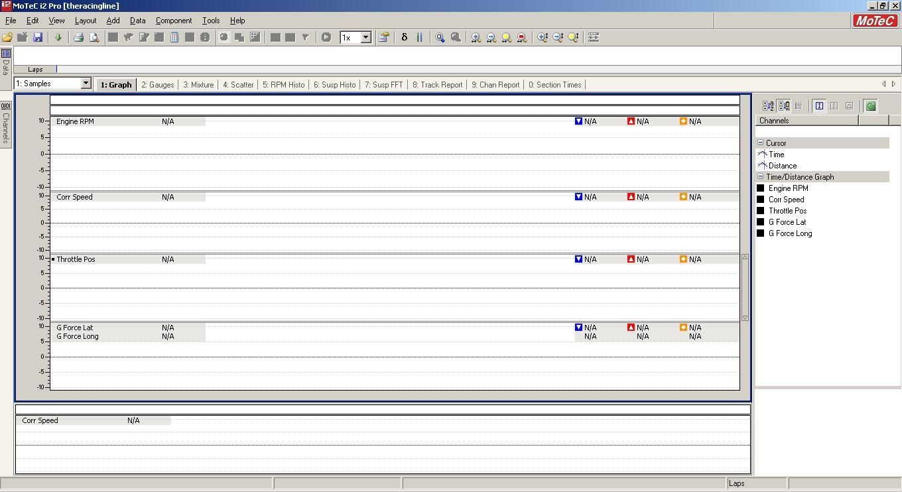The height and width of the screenshot is (492, 902).
Task: Click G Force Long label in graph legend
Action: pyautogui.click(x=77, y=336)
